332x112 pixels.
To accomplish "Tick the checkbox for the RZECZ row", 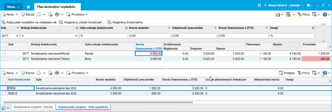I will point(4,93).
